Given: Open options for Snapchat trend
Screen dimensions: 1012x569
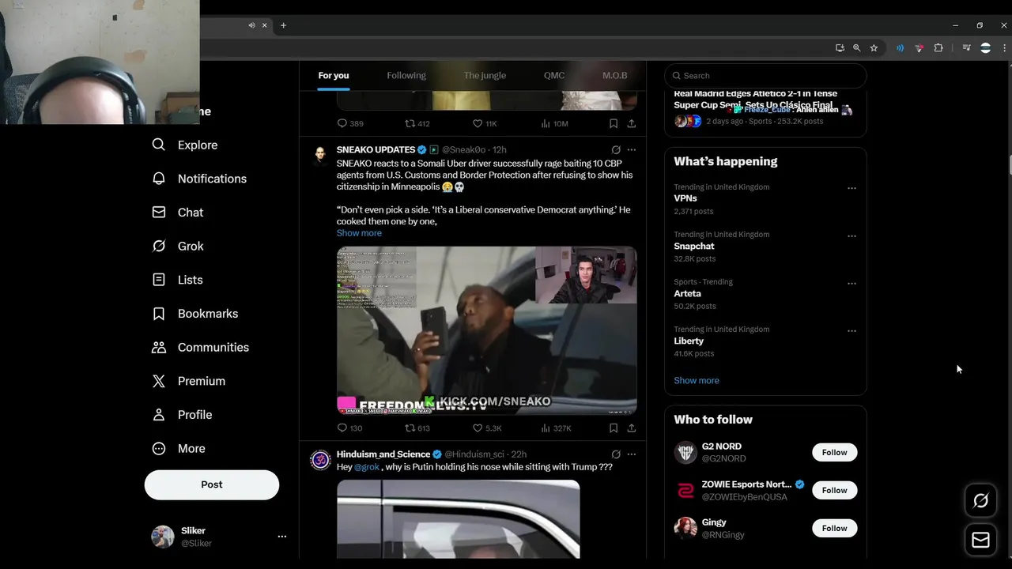Looking at the screenshot, I should [x=852, y=236].
